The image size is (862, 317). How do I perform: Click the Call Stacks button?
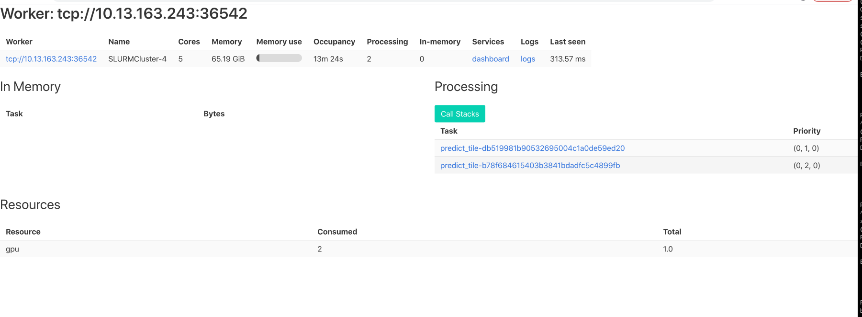click(460, 114)
